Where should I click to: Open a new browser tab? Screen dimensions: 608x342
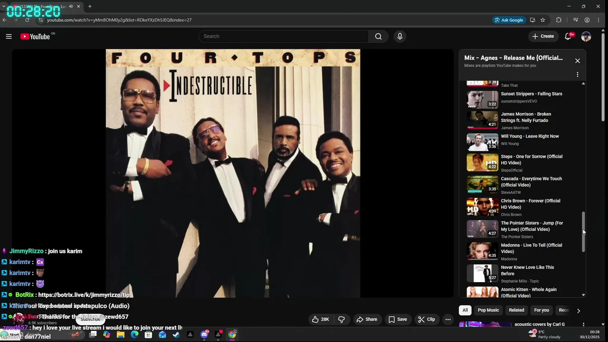pos(90,7)
